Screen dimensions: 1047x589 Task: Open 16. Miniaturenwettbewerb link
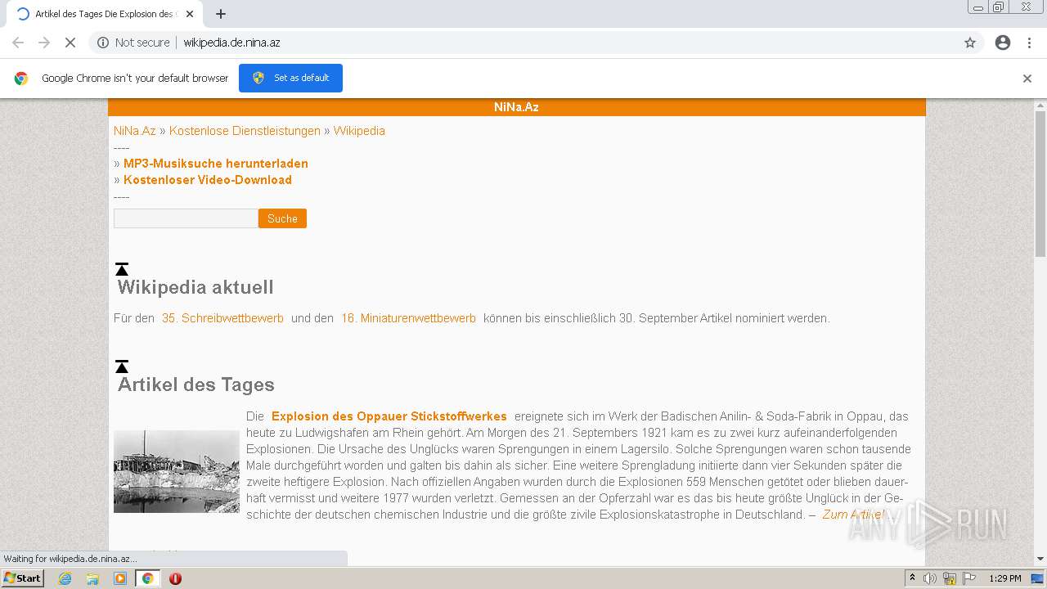[x=408, y=318]
